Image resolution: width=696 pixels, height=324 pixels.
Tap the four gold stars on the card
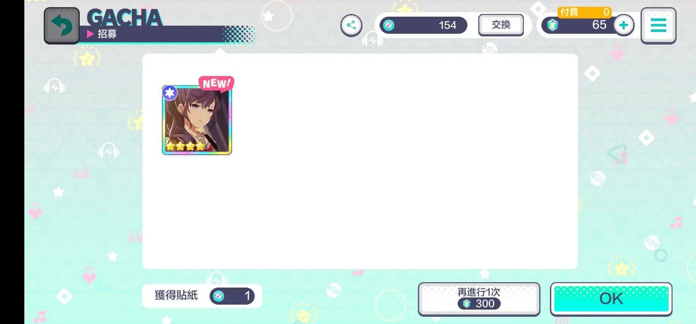185,146
